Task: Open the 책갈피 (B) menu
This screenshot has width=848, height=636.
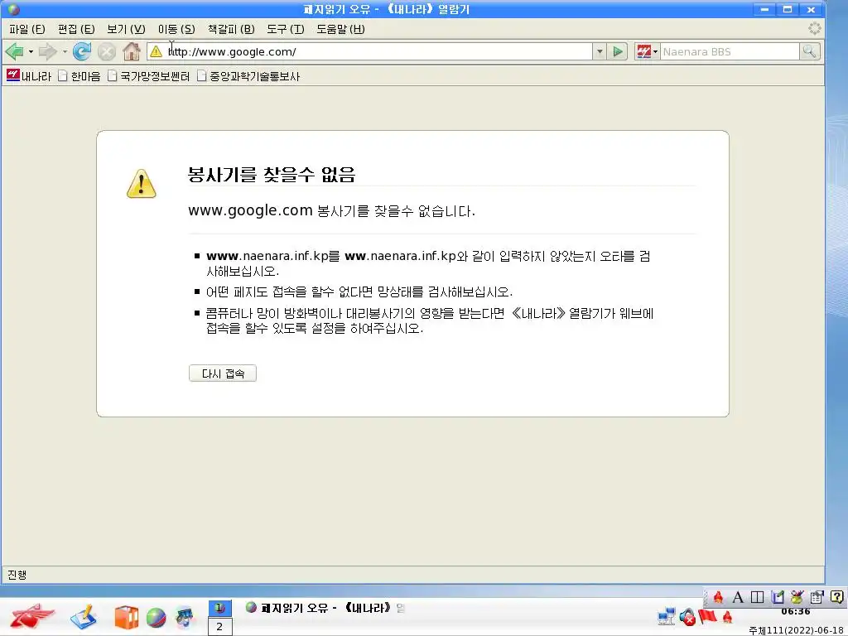Action: [231, 29]
